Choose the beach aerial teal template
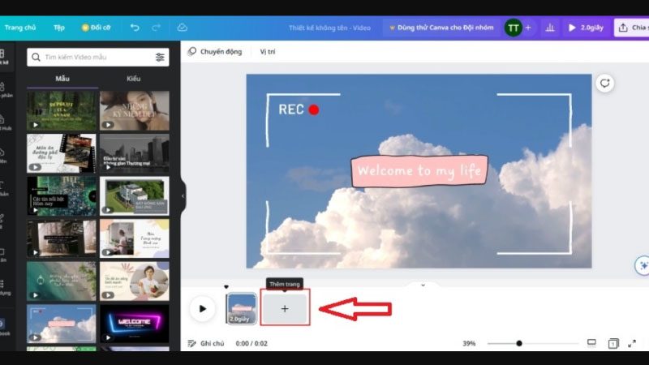 tap(62, 281)
